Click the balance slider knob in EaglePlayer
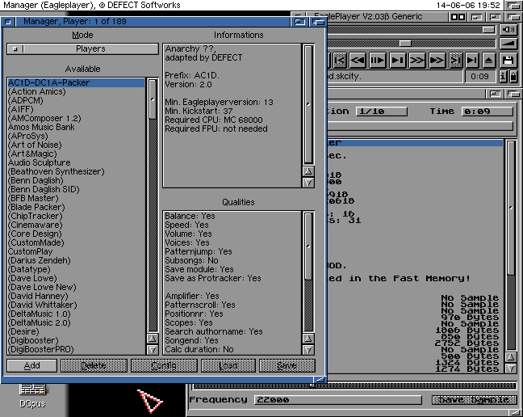 click(x=405, y=44)
